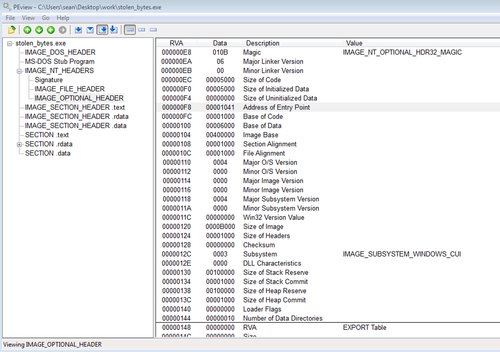
Task: Expand the SECTION .rdata node
Action: coord(19,144)
